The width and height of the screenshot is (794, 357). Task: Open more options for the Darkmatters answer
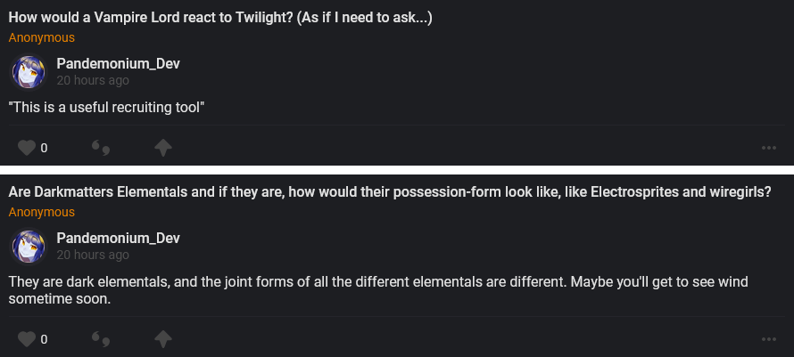769,339
